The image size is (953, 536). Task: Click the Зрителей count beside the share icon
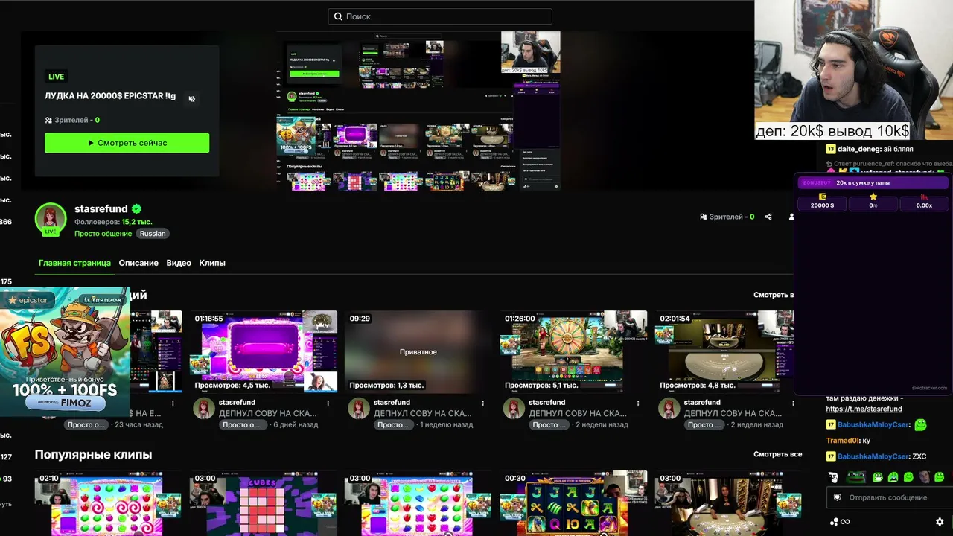(727, 217)
